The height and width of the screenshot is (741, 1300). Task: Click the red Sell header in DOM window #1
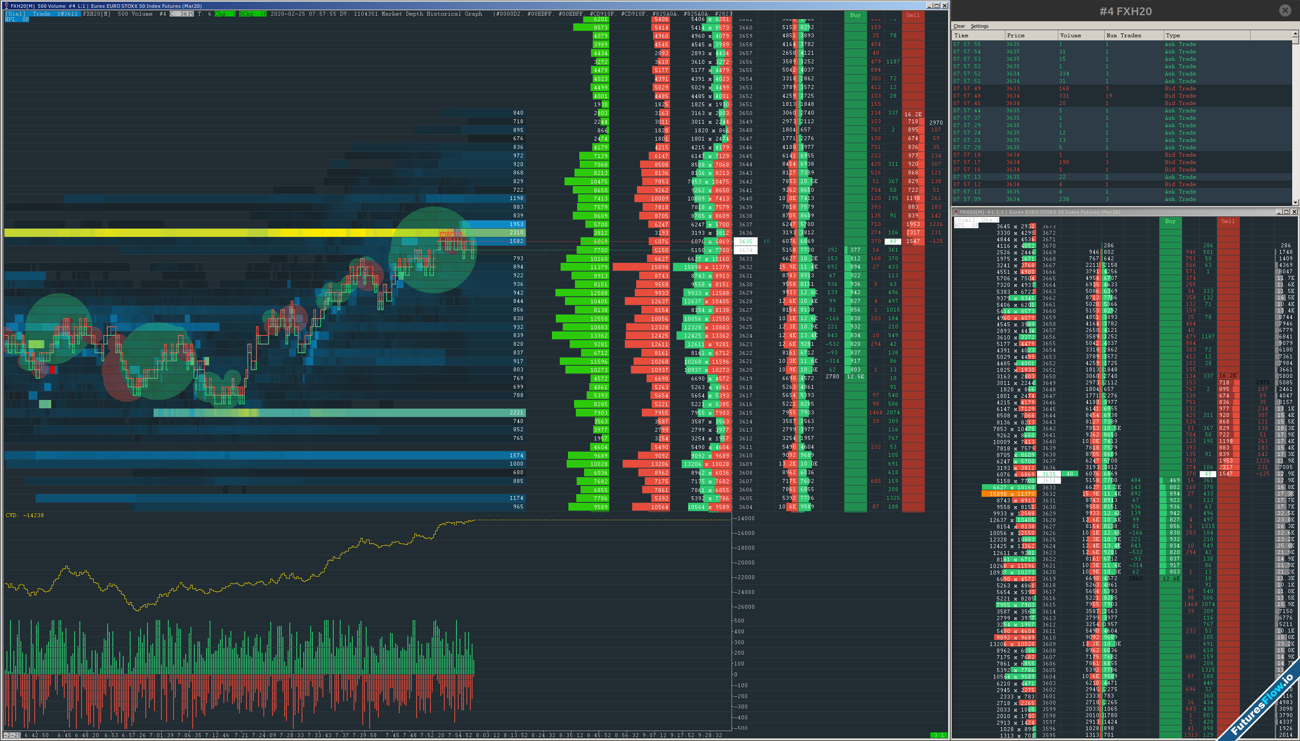pos(1228,221)
